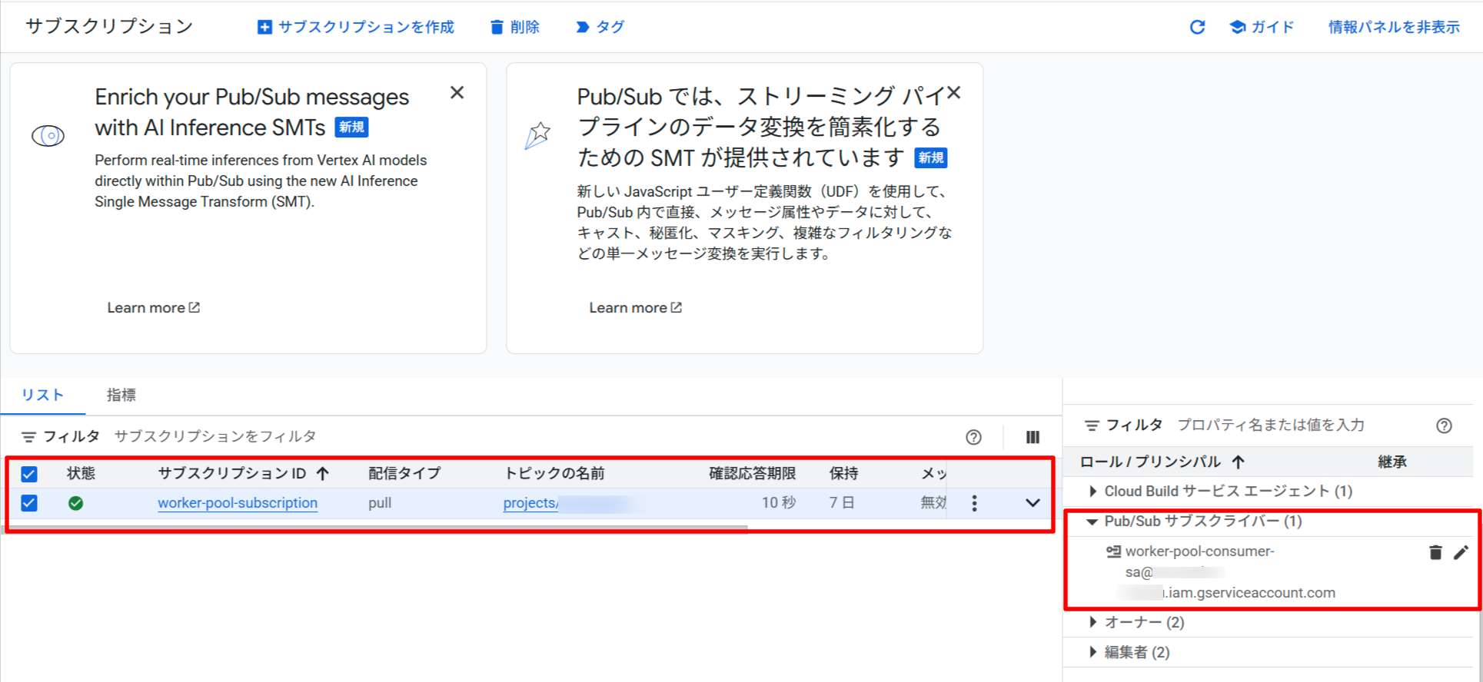The height and width of the screenshot is (682, 1483).
Task: Switch to the 指標 tab
Action: click(121, 395)
